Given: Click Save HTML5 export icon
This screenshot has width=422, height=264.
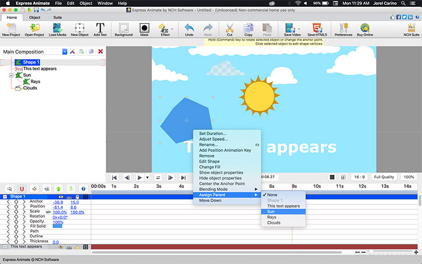Looking at the screenshot, I should coord(317,30).
